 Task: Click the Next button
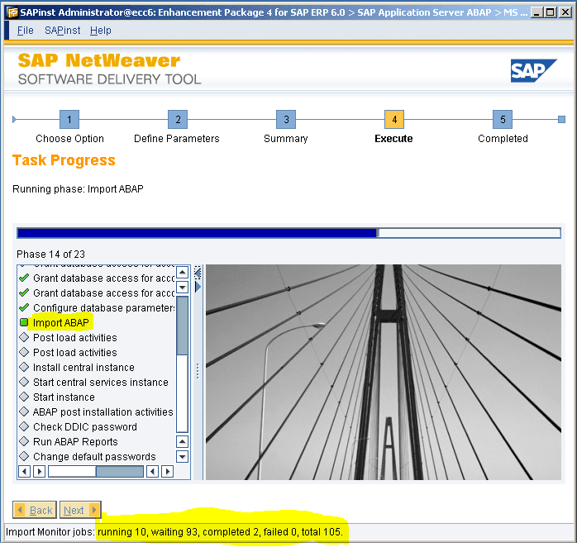[x=80, y=510]
